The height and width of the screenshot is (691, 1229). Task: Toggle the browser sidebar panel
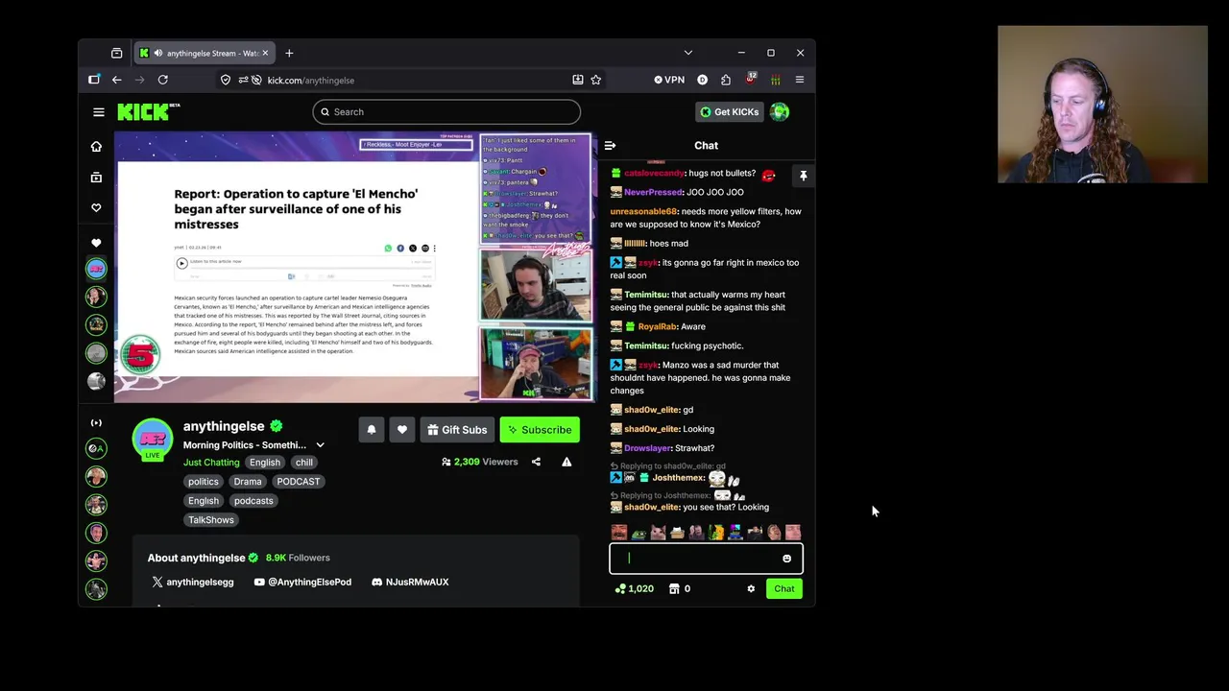pyautogui.click(x=93, y=81)
